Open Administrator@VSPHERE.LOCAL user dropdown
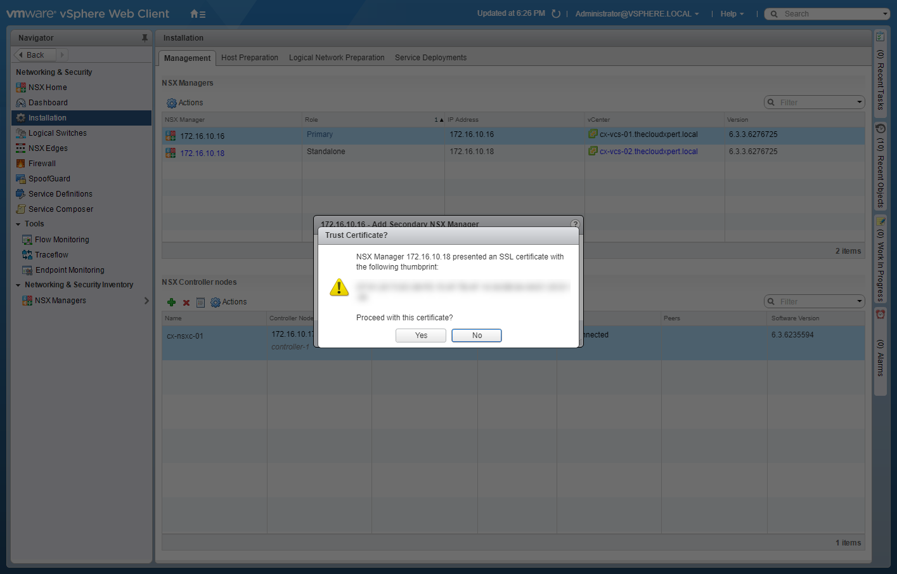 click(636, 14)
